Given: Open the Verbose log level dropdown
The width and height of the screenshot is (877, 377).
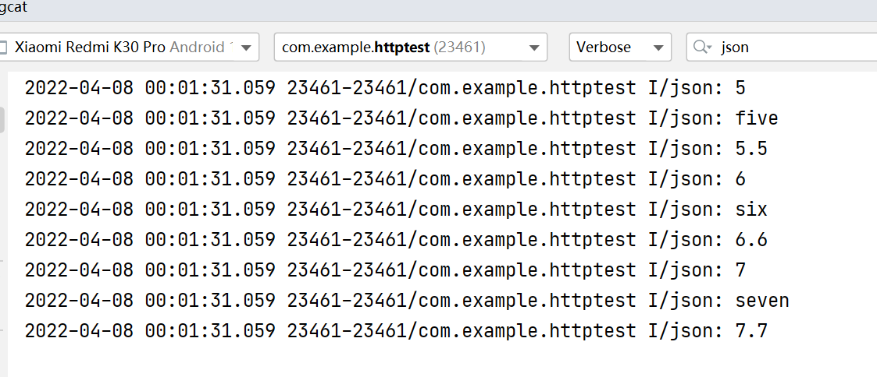Looking at the screenshot, I should tap(620, 48).
